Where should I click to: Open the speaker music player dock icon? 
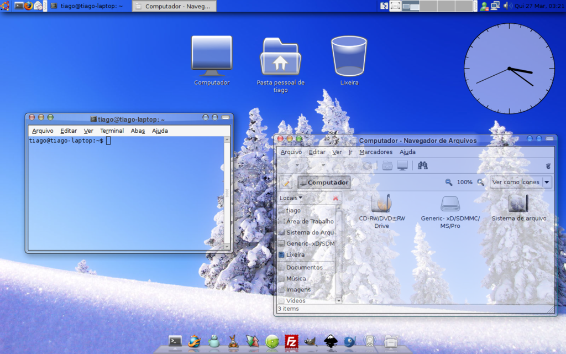coord(370,341)
